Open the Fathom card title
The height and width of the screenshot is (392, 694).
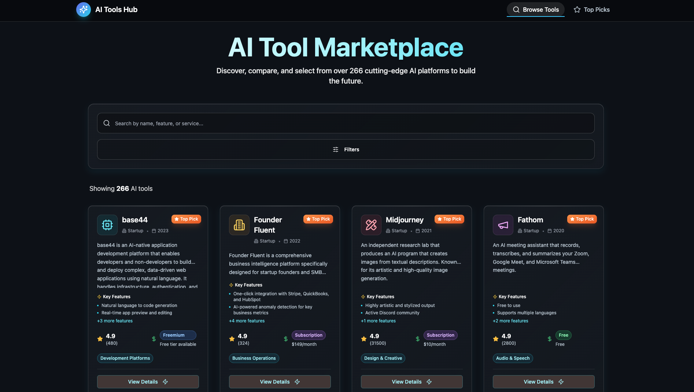click(530, 220)
